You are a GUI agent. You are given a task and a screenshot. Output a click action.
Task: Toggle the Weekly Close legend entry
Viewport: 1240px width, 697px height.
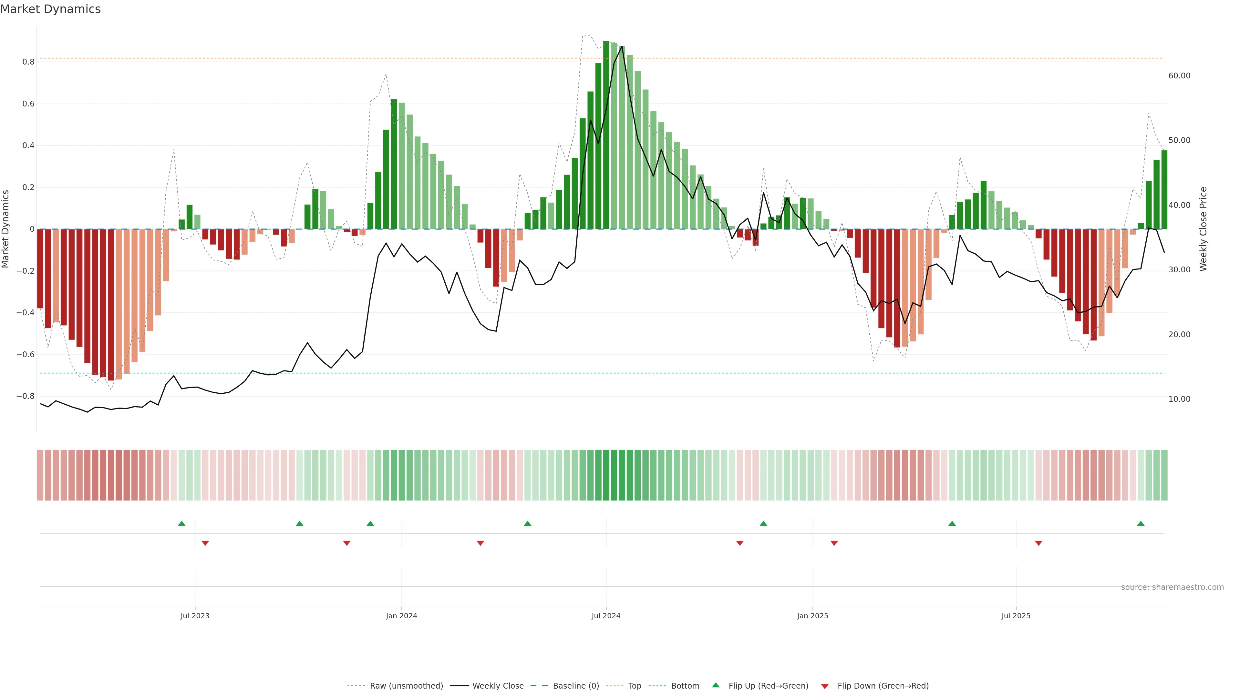tap(498, 686)
